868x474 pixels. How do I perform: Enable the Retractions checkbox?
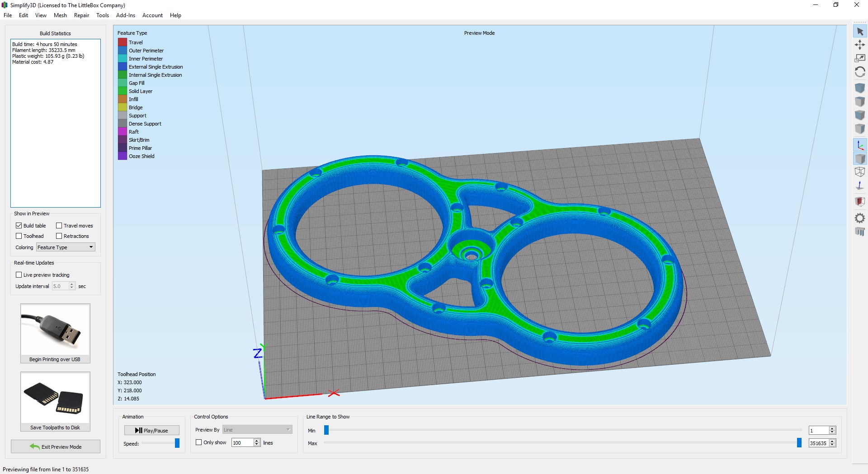coord(59,236)
